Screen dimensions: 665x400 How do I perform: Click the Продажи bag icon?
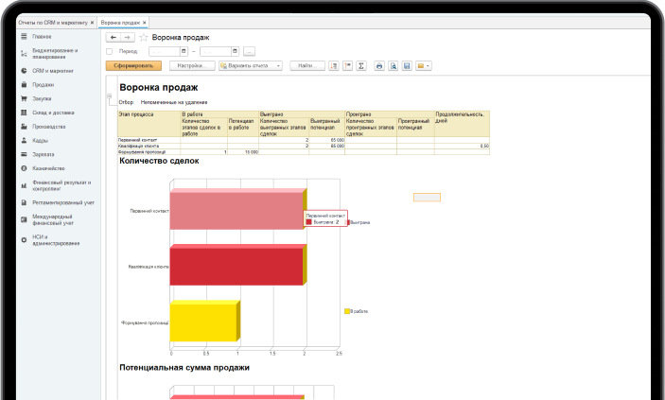pos(24,85)
